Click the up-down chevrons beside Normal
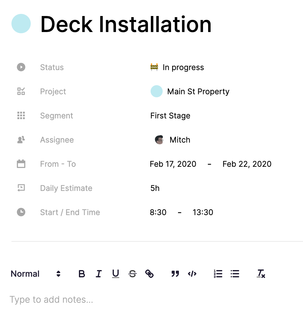This screenshot has width=303, height=316. click(58, 274)
